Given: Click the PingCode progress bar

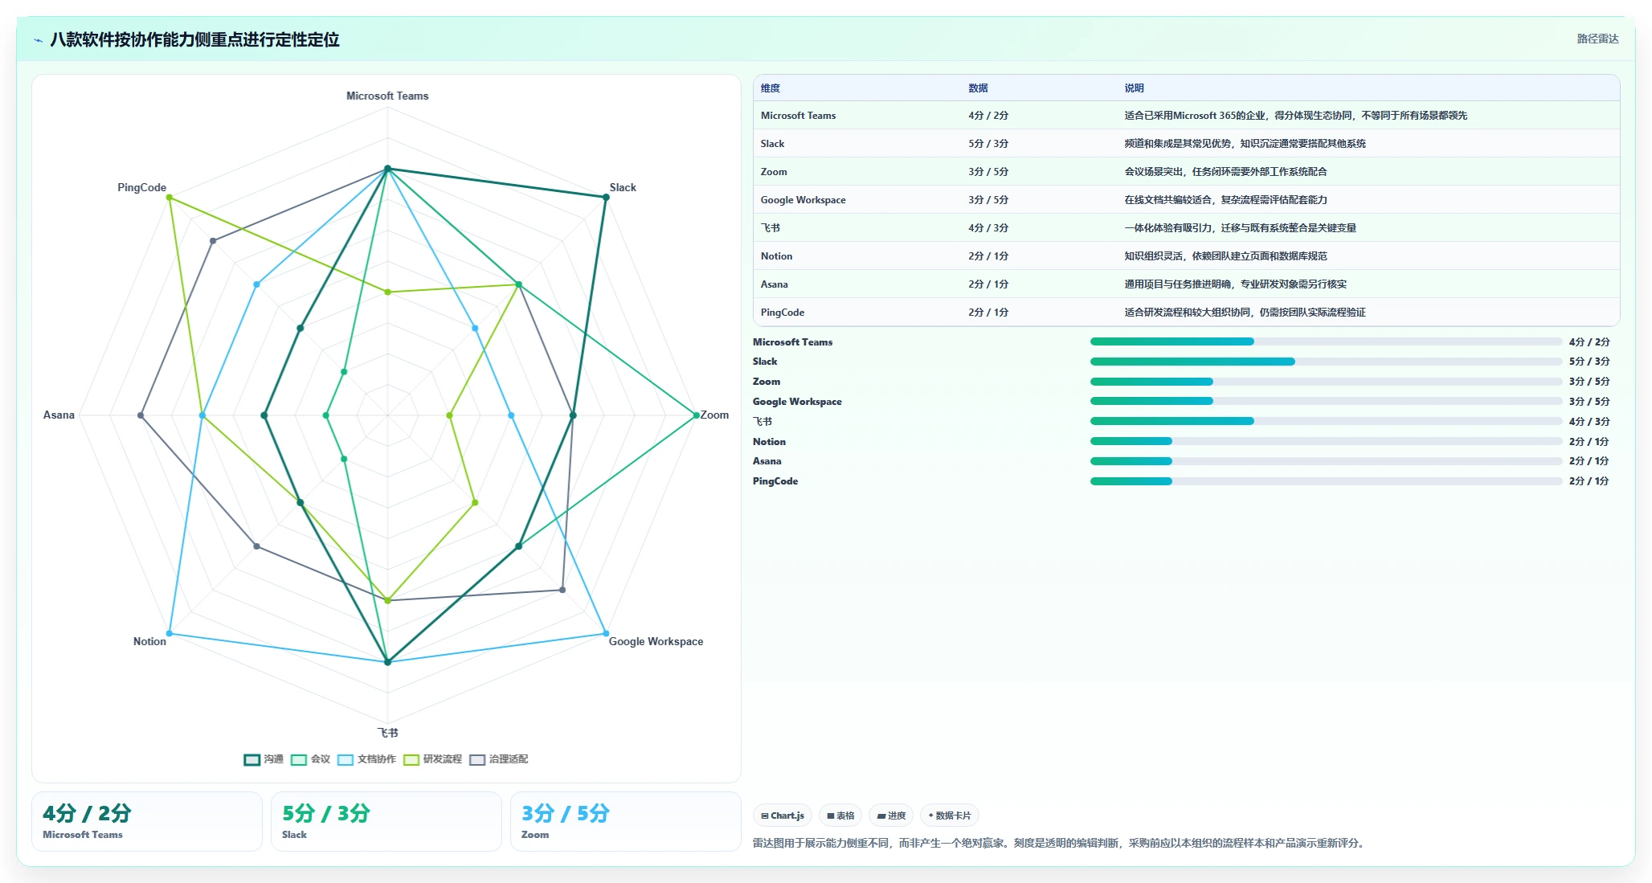Looking at the screenshot, I should tap(1326, 481).
